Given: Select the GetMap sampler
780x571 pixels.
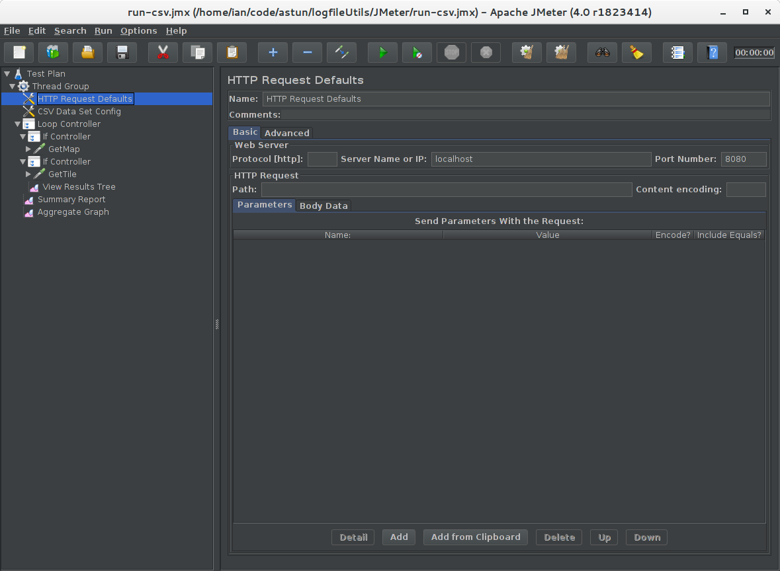Looking at the screenshot, I should click(64, 149).
